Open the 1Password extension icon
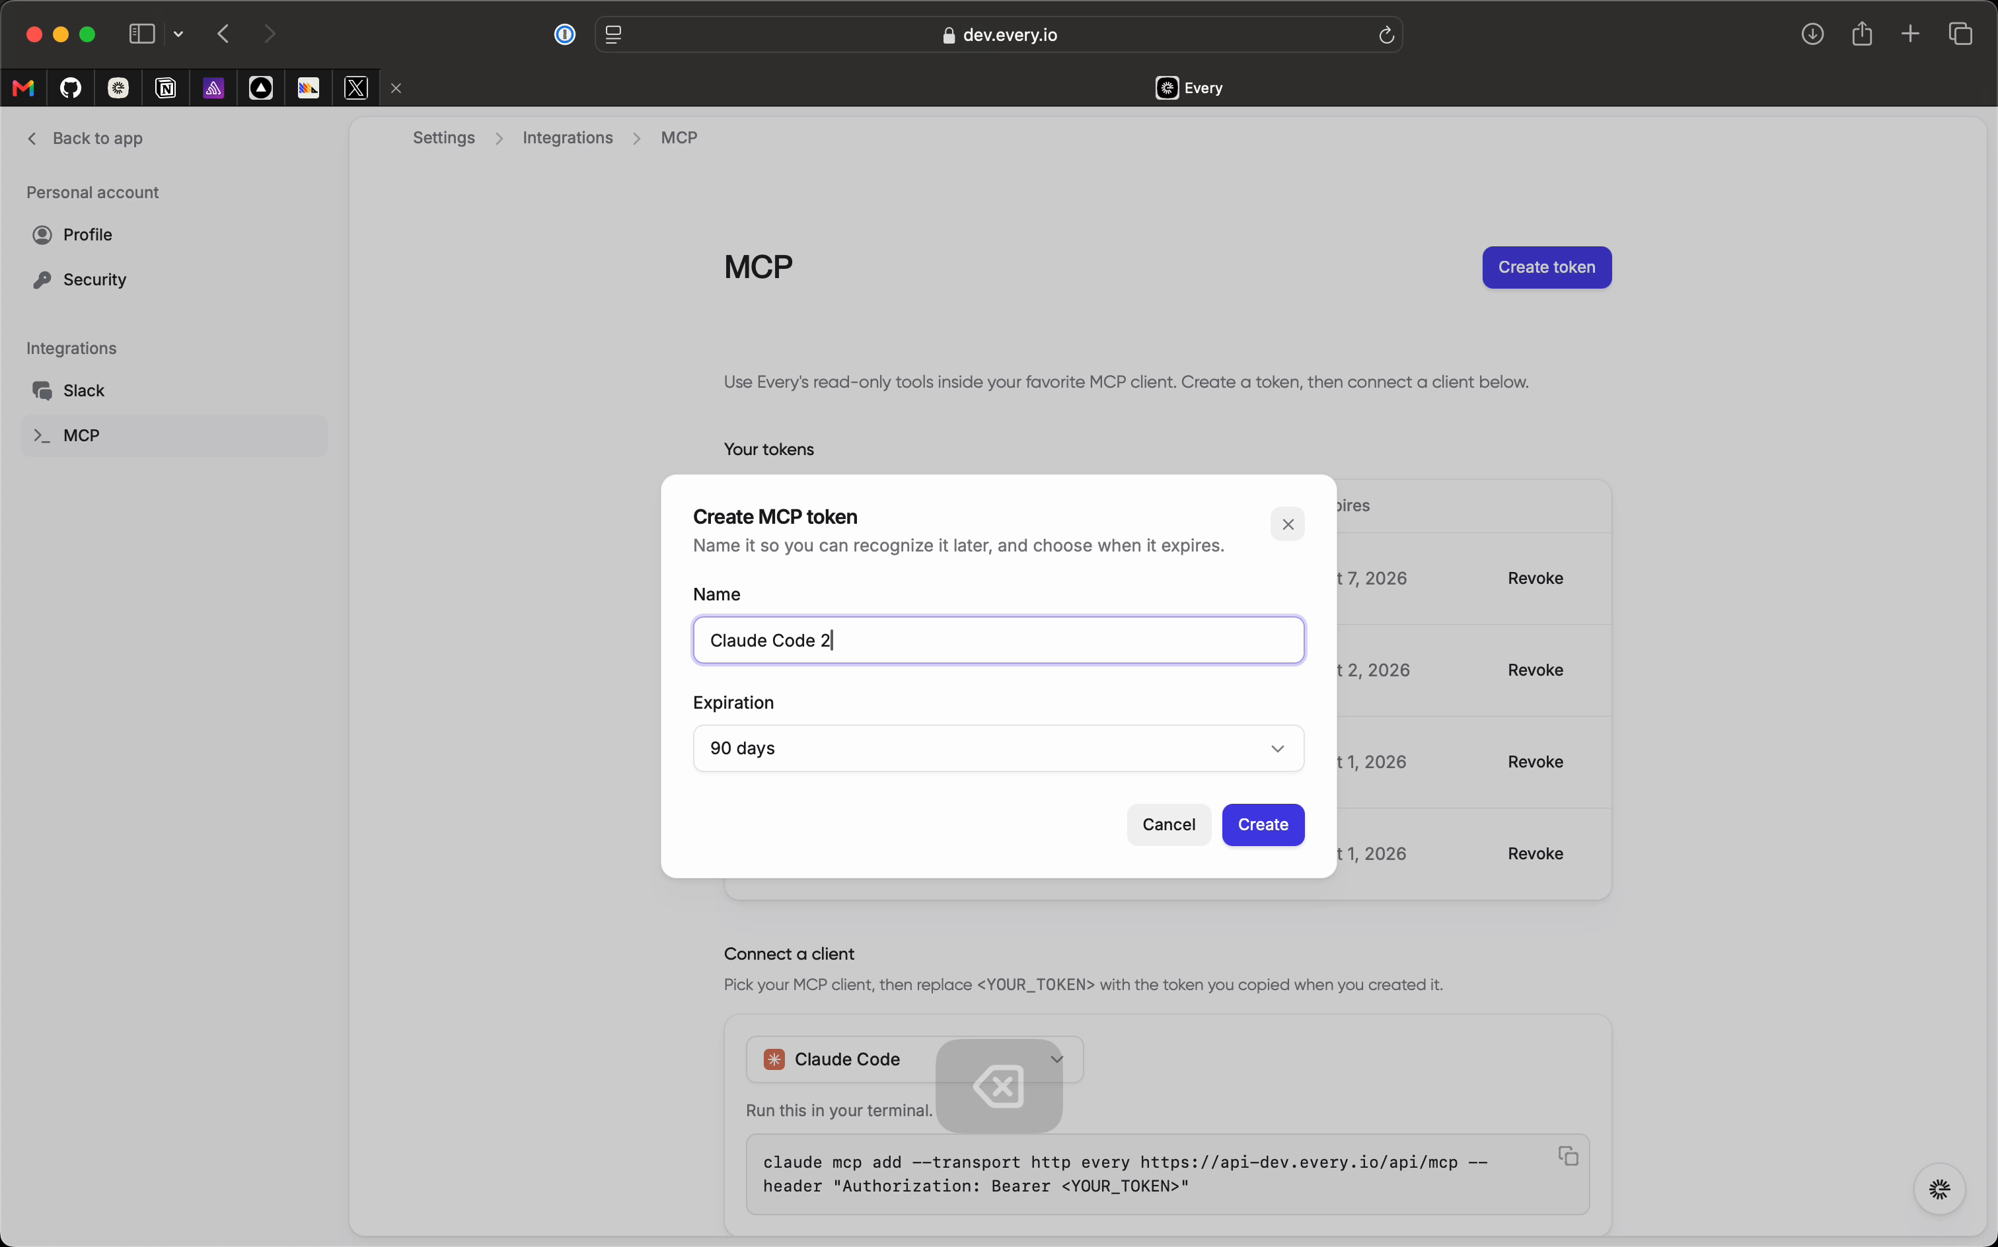1998x1247 pixels. click(x=565, y=34)
